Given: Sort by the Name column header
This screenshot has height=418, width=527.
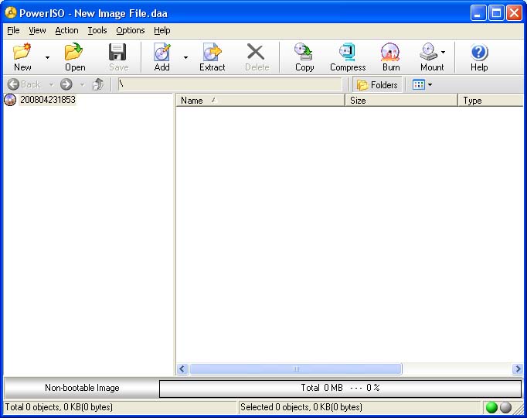Looking at the screenshot, I should 260,101.
